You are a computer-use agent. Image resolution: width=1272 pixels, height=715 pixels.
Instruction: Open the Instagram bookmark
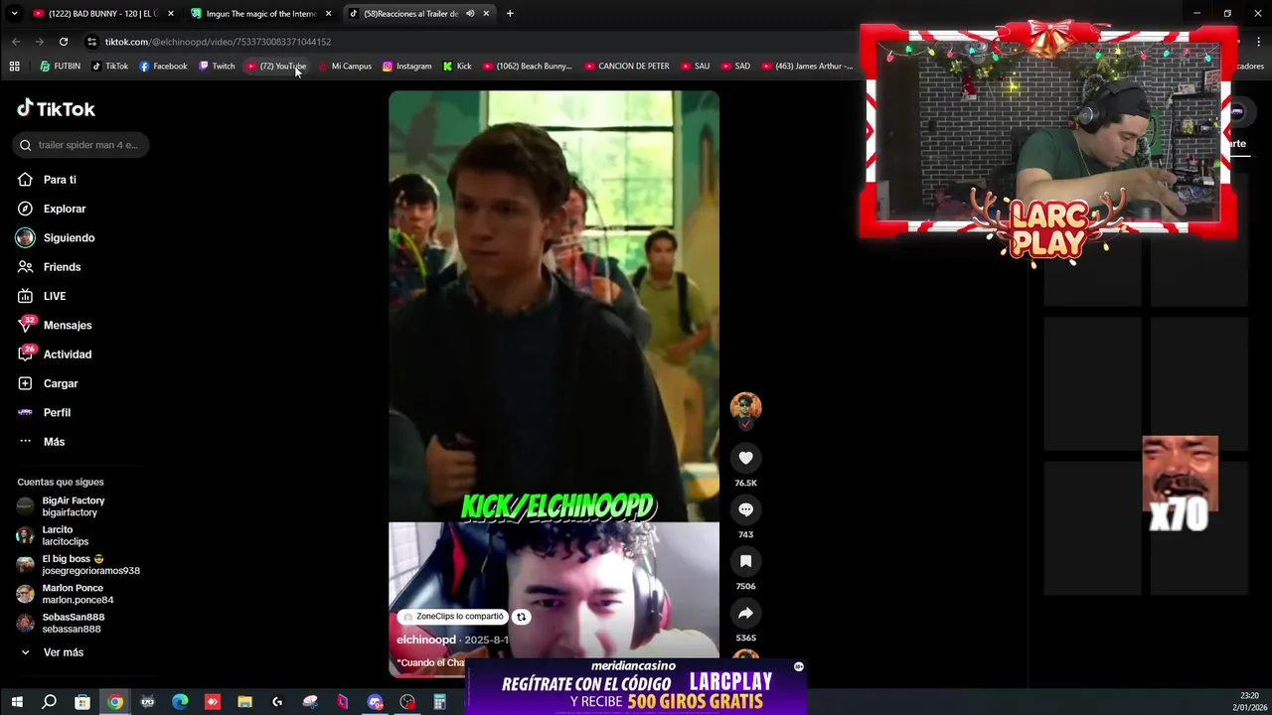(x=406, y=67)
